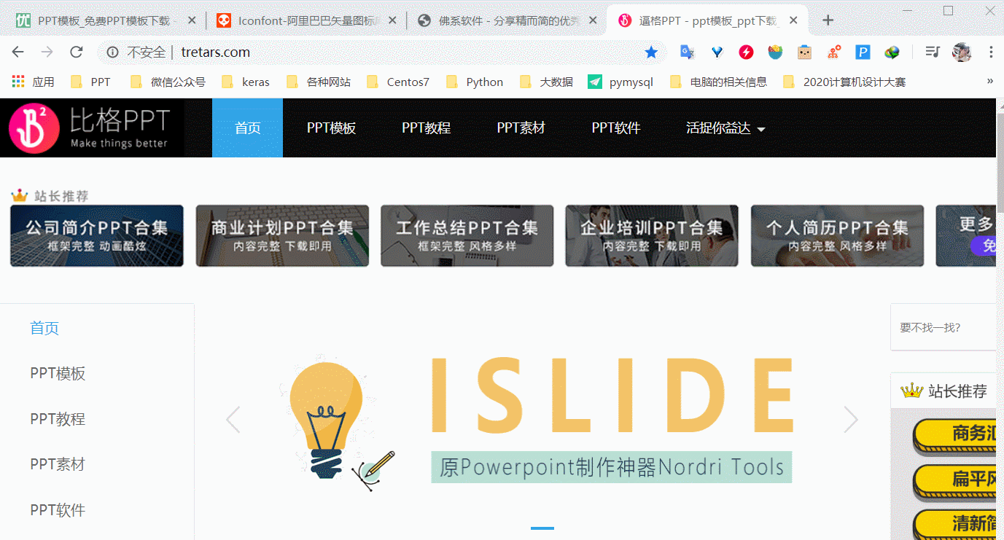This screenshot has width=1004, height=540.
Task: Open the 商业计划PPT合集 banner
Action: coord(282,235)
